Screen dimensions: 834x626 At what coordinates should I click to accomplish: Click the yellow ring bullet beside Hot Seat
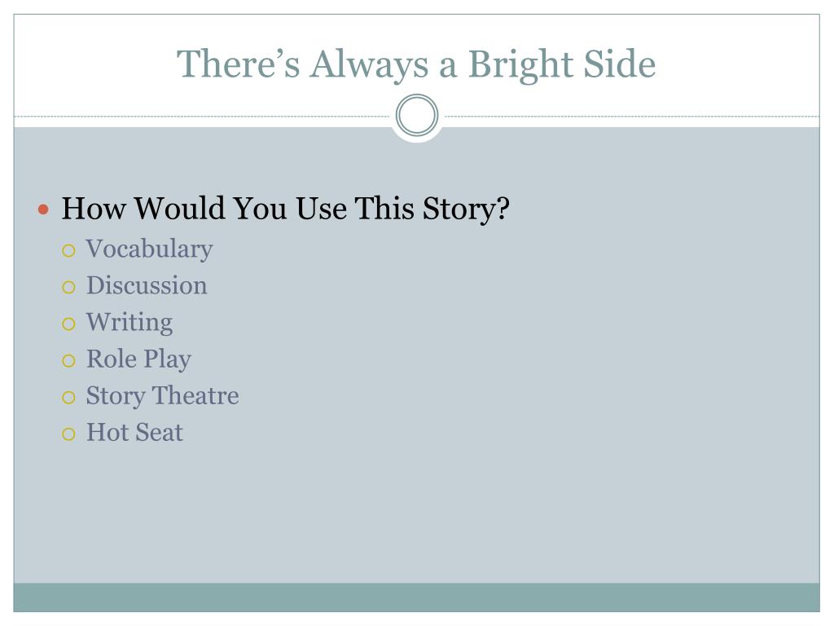[x=68, y=434]
